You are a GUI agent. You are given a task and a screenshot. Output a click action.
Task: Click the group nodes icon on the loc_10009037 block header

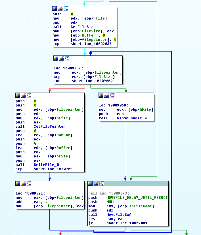pos(67,58)
